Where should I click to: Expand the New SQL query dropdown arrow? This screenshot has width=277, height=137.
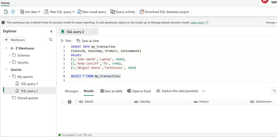tap(73, 12)
